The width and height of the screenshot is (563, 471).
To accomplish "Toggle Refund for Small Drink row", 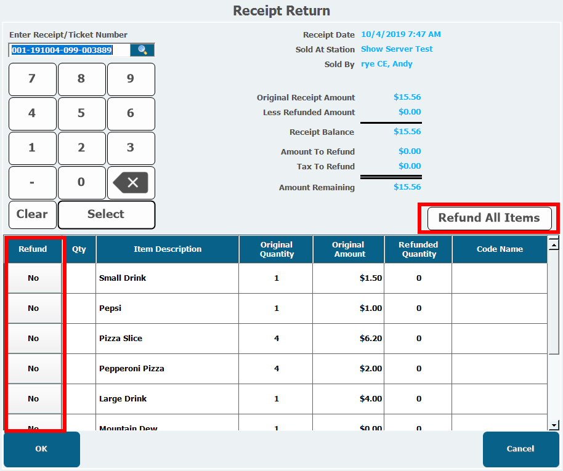I will (x=33, y=278).
